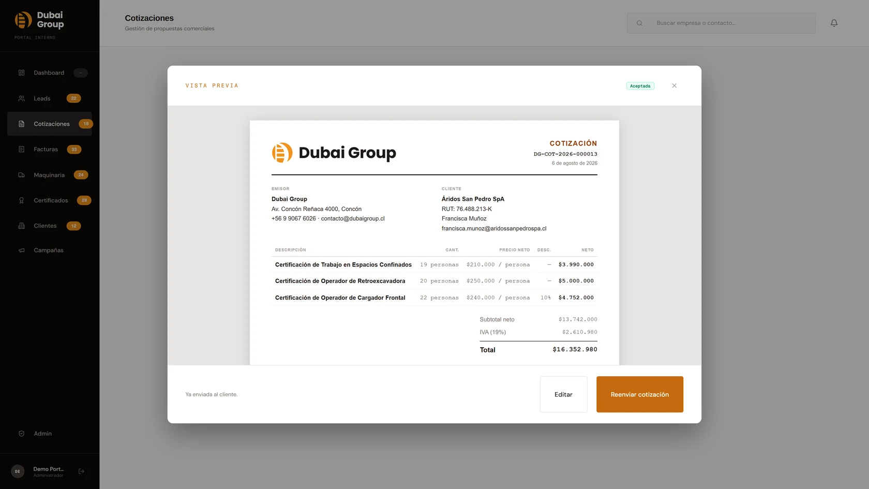
Task: Close the Vista Previa dialog
Action: tap(674, 86)
